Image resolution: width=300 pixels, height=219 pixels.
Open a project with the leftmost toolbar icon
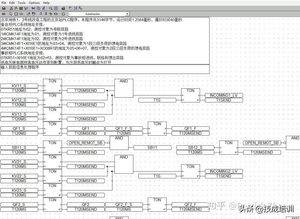tap(4, 8)
